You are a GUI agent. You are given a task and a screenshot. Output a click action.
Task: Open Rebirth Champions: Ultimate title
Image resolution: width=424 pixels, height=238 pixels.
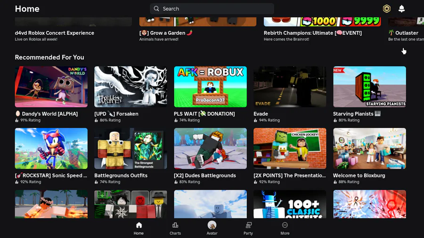point(313,33)
